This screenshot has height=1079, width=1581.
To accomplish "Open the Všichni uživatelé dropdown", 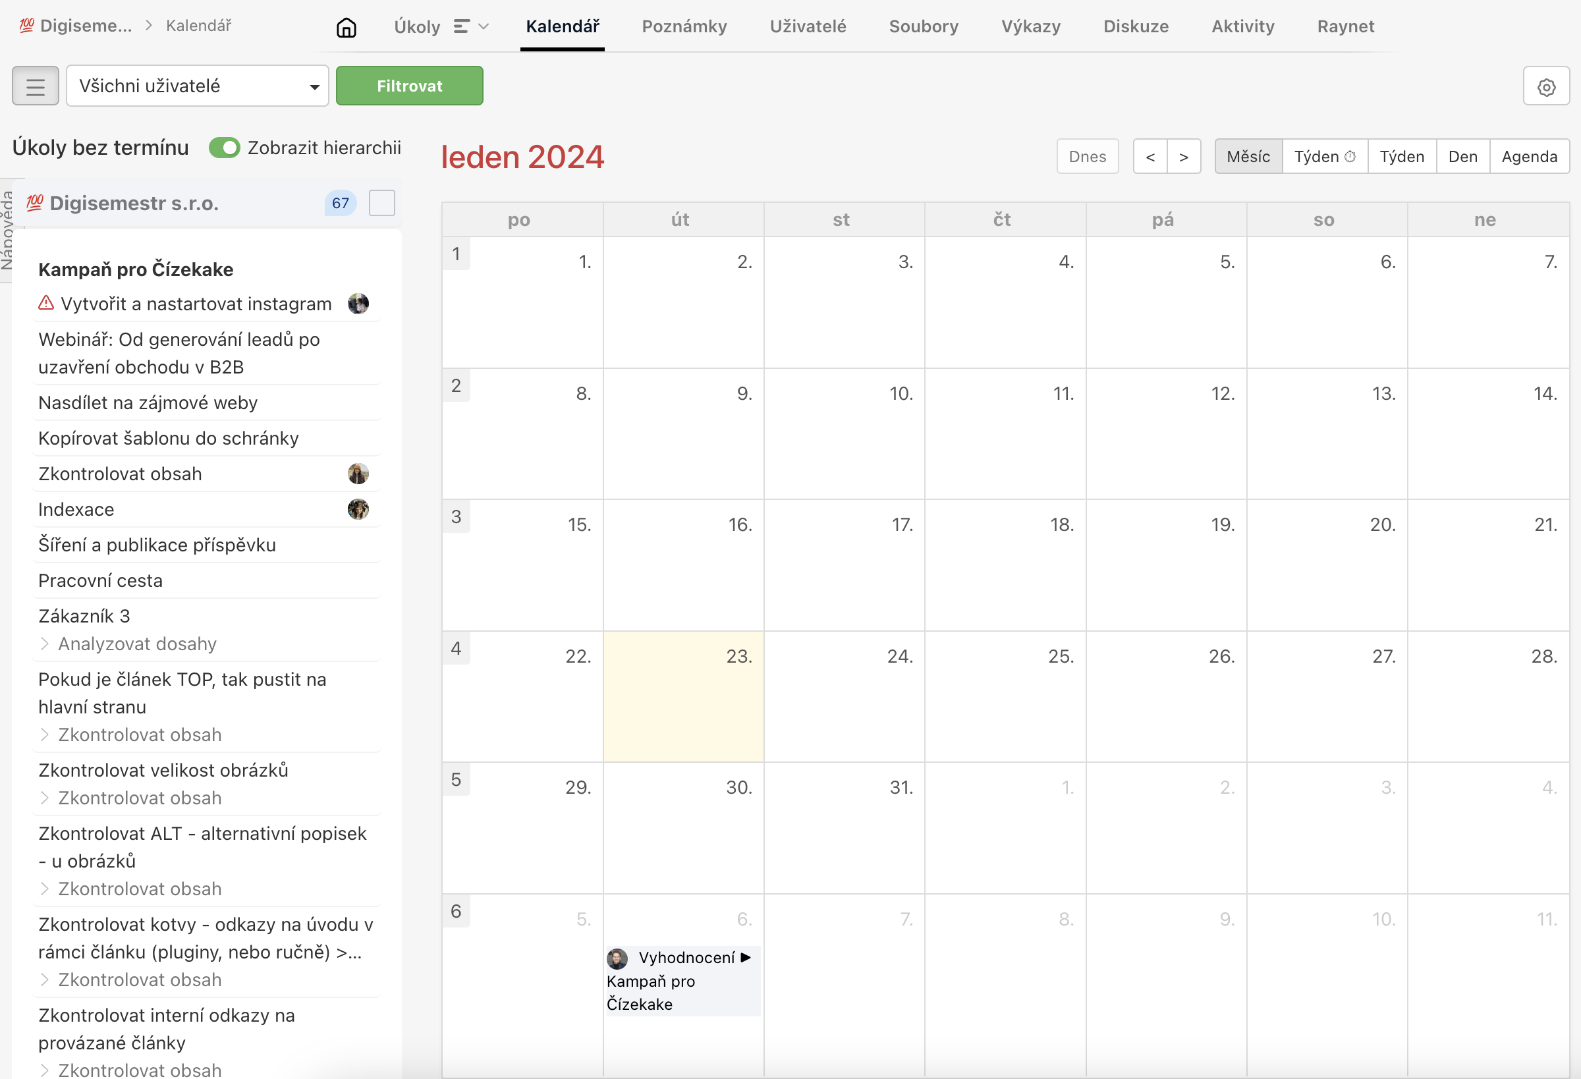I will tap(197, 86).
